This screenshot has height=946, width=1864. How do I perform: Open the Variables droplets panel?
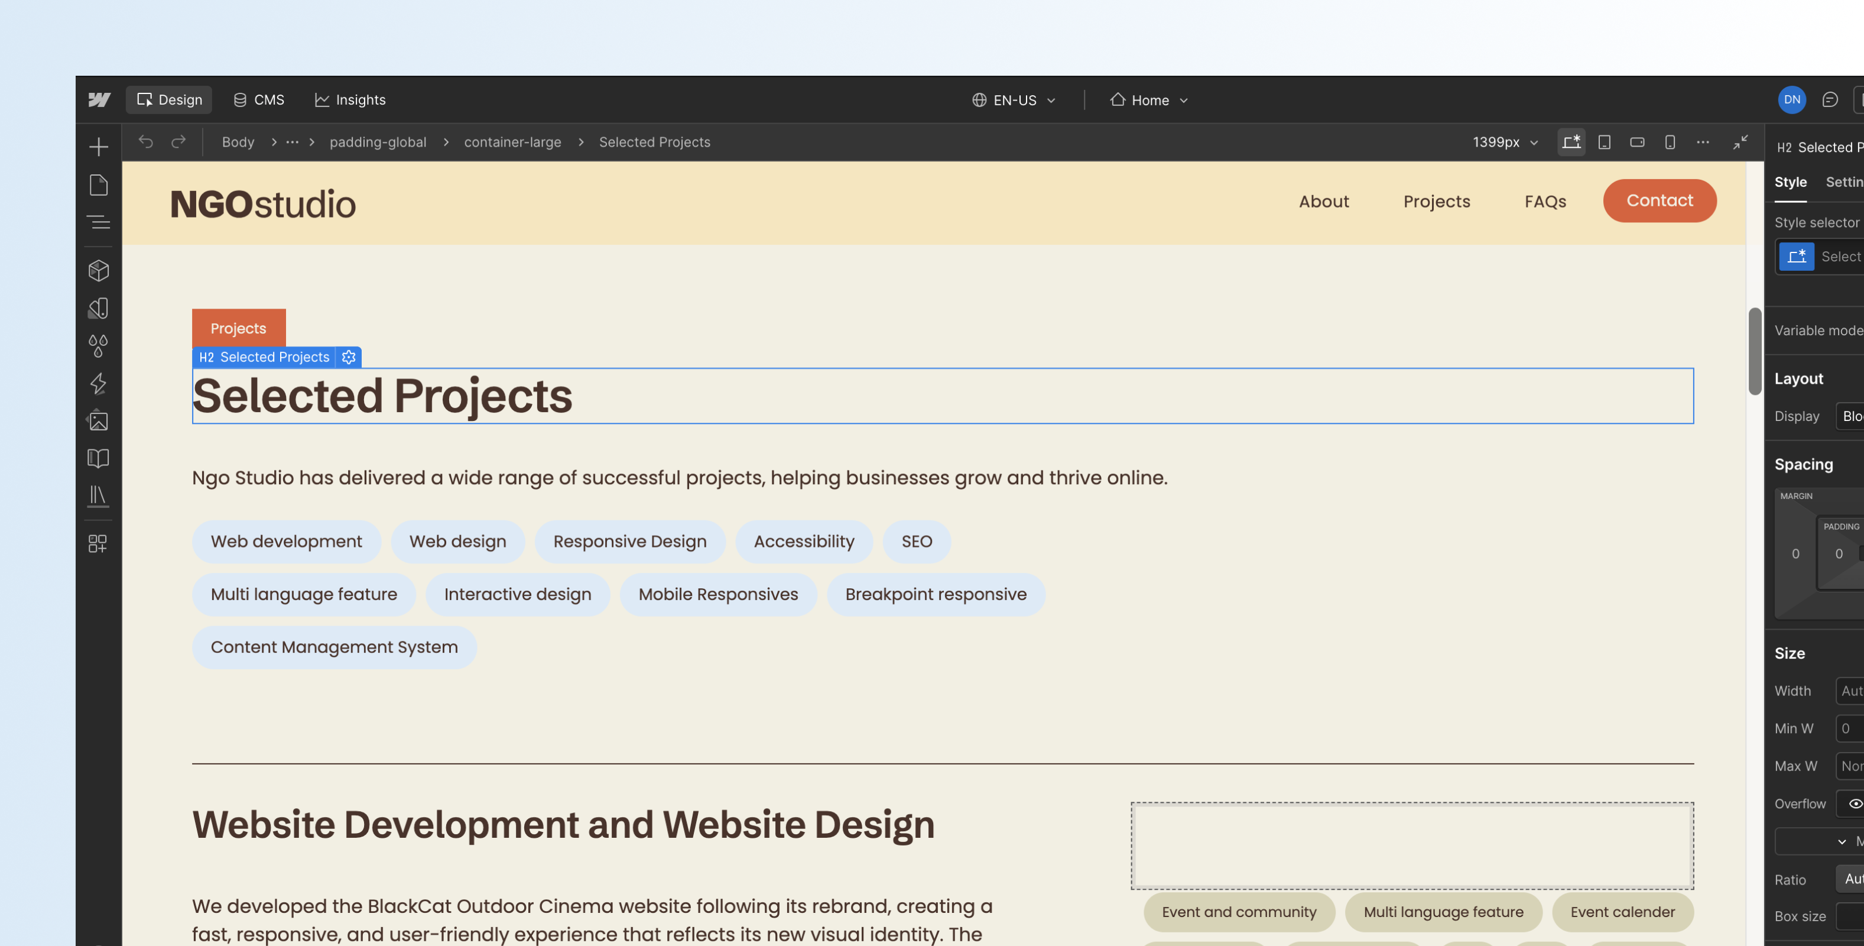pos(99,346)
